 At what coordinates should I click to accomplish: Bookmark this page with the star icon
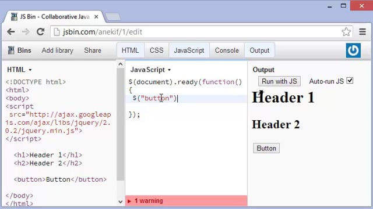(346, 32)
